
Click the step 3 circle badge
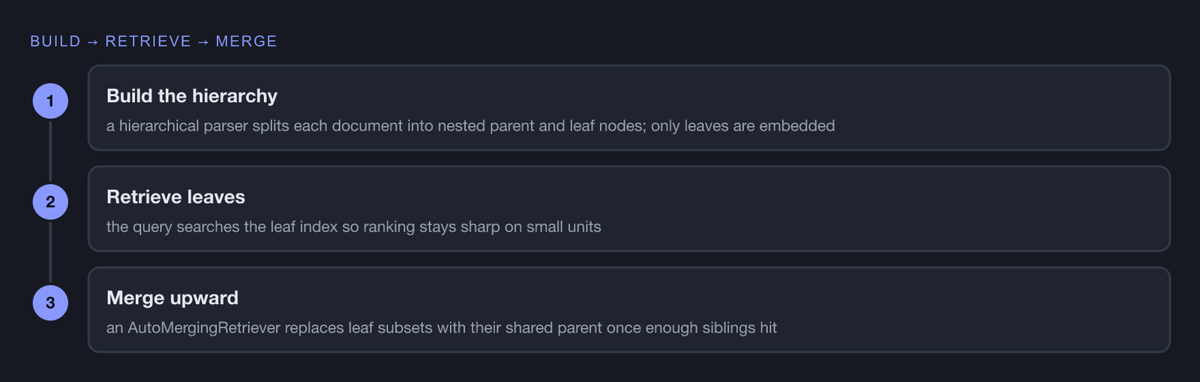click(x=50, y=302)
